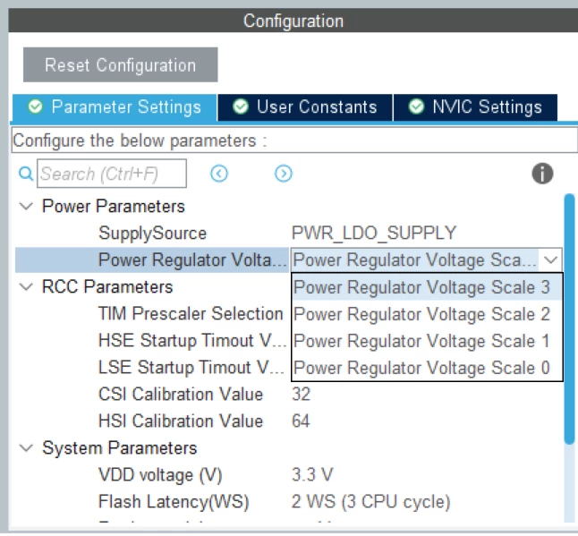The width and height of the screenshot is (578, 536).
Task: Collapse the Power Parameters section
Action: click(26, 206)
